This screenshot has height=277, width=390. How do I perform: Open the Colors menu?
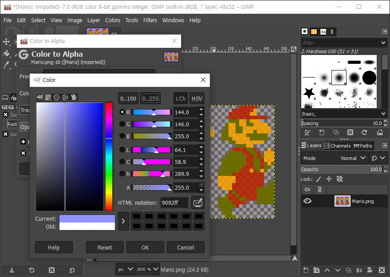tap(112, 20)
